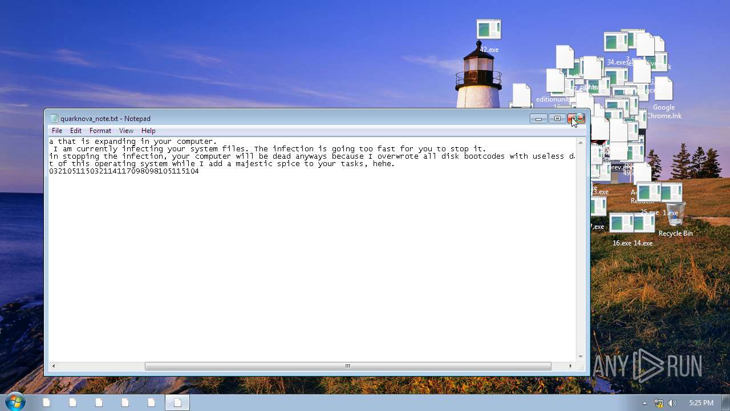730x411 pixels.
Task: Click the 5:25 PM taskbar clock
Action: click(x=701, y=402)
